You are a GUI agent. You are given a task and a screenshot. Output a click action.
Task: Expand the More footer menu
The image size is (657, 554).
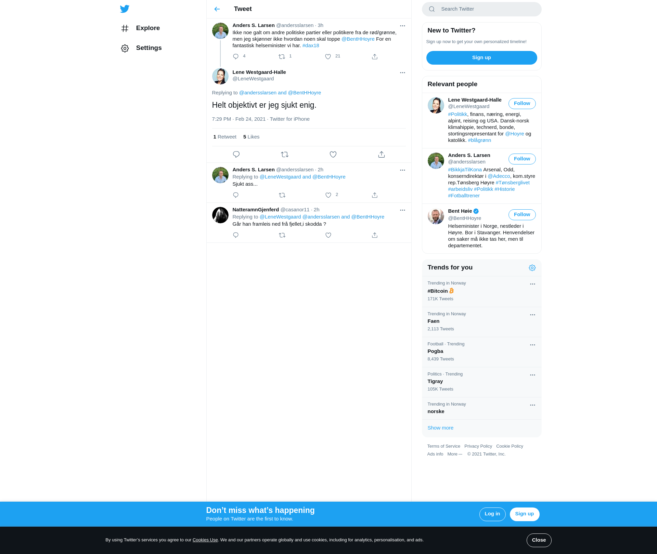pos(454,454)
